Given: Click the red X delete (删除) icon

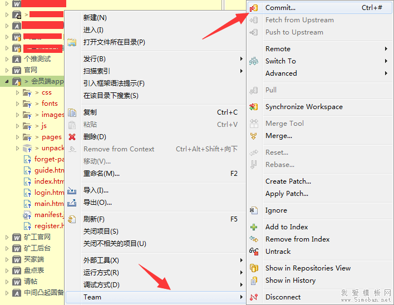Looking at the screenshot, I should [72, 137].
